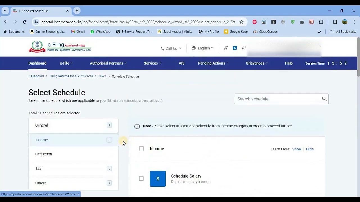Select the Tax schedule category
The image size is (360, 202).
point(73,169)
